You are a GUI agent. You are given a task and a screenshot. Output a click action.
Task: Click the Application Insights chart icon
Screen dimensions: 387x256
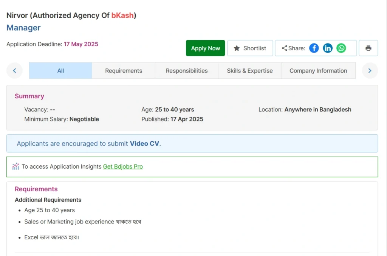15,167
